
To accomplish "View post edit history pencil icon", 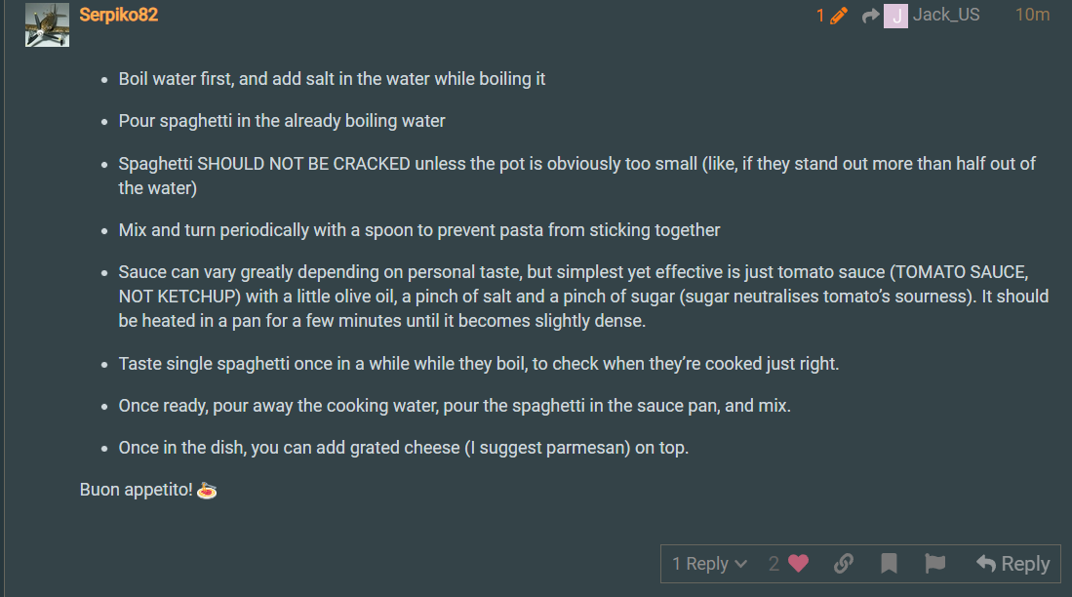I will pyautogui.click(x=839, y=15).
